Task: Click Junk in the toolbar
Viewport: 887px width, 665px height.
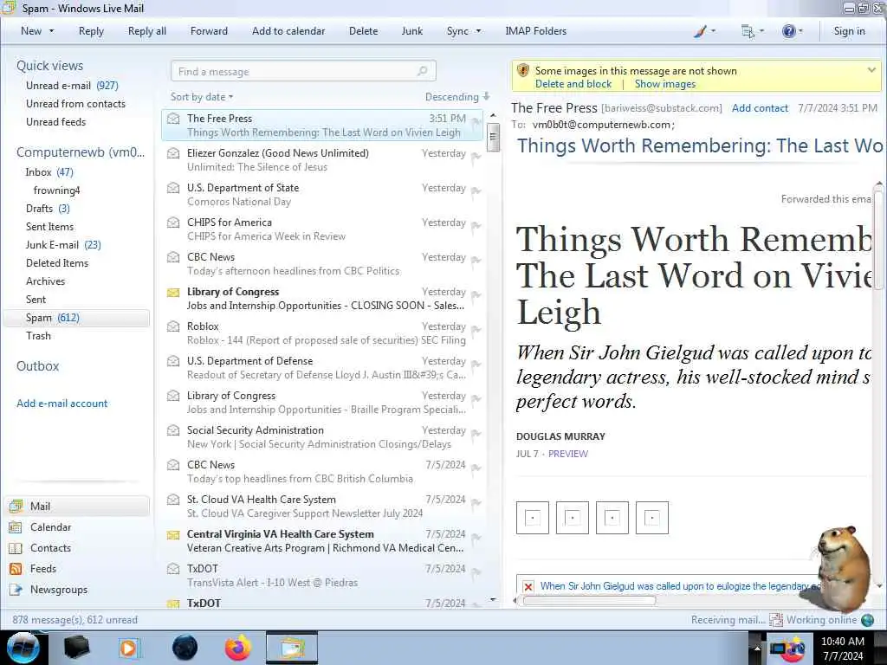Action: coord(411,31)
